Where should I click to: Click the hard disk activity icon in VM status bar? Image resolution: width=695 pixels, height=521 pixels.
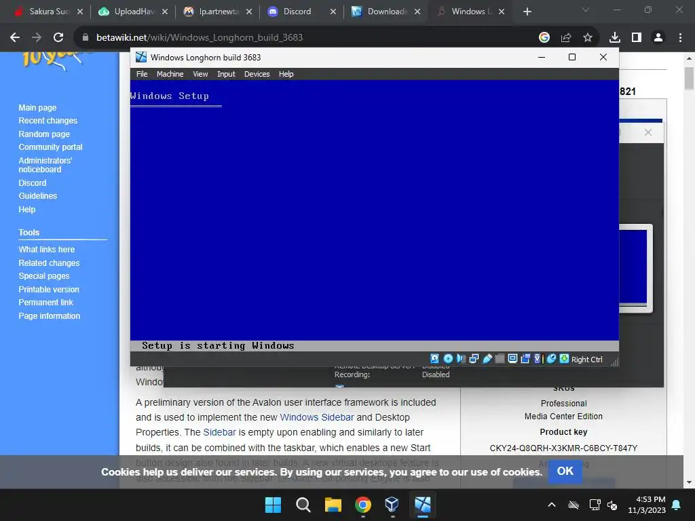[x=435, y=359]
